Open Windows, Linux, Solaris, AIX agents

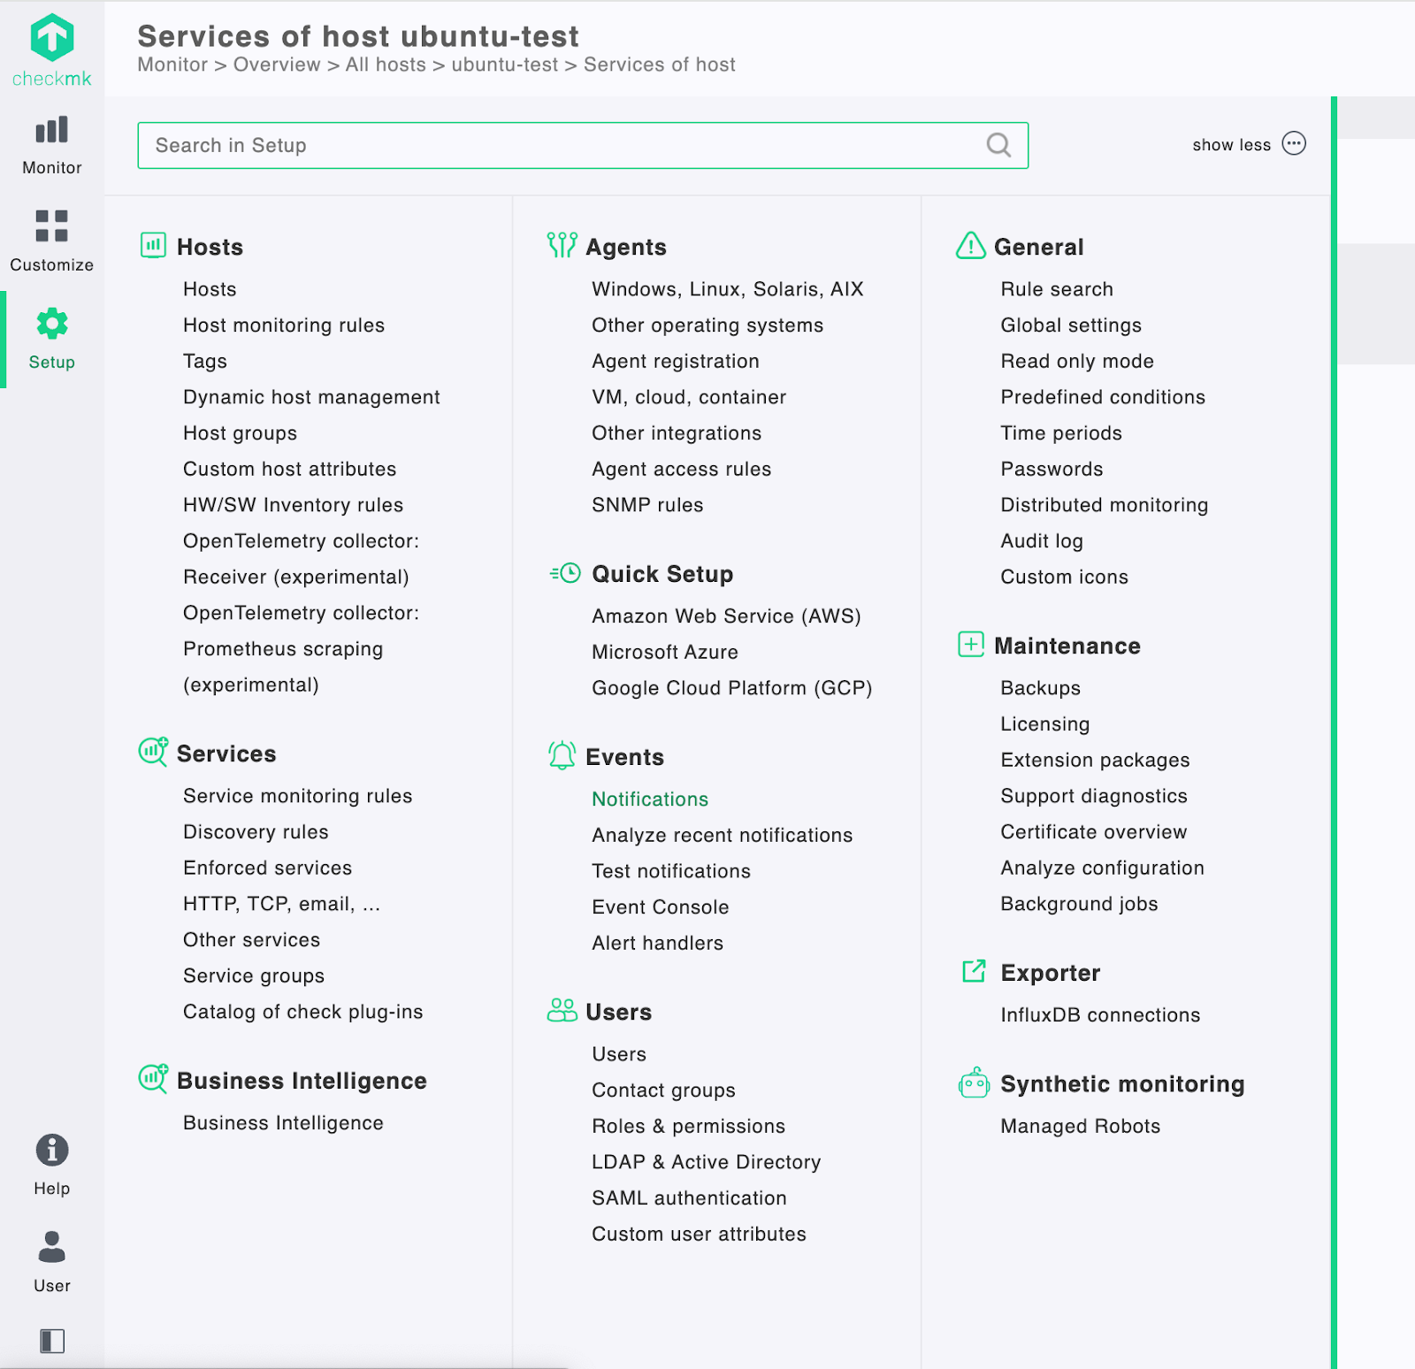727,289
